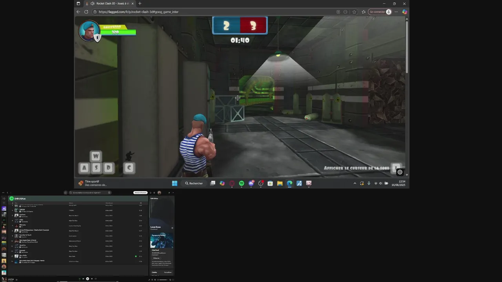Open Liked Songs in Spotify sidebar
This screenshot has height=282, width=502.
click(4, 209)
